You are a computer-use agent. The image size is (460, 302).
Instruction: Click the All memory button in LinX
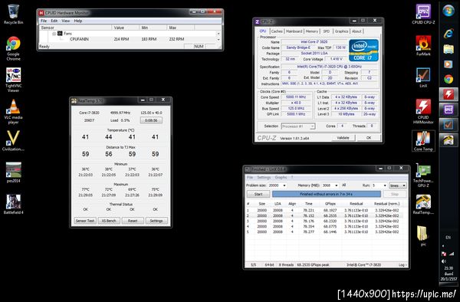click(x=344, y=185)
